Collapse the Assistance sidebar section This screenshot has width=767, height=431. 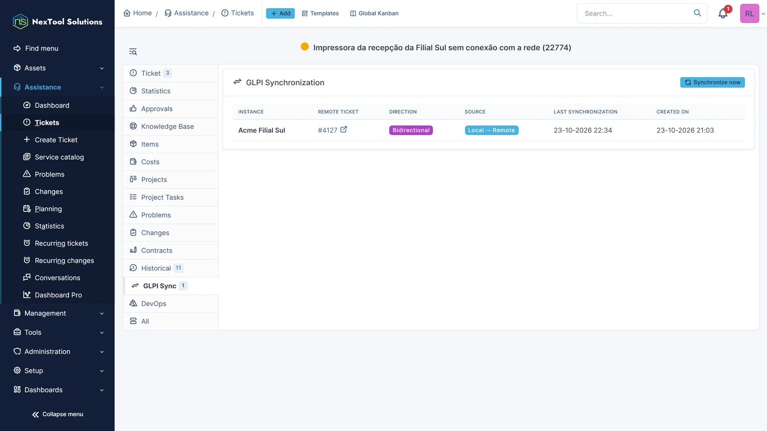point(58,87)
